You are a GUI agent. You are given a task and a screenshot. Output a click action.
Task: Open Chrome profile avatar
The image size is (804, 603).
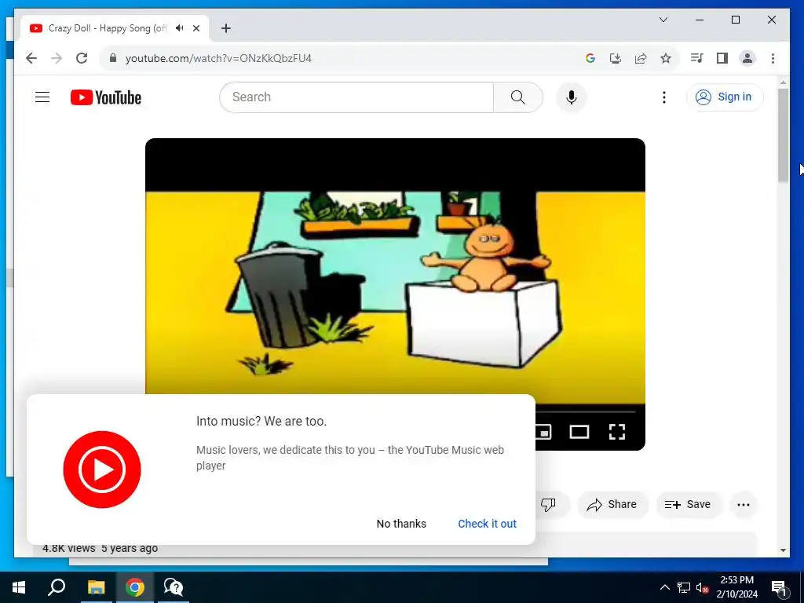[747, 58]
